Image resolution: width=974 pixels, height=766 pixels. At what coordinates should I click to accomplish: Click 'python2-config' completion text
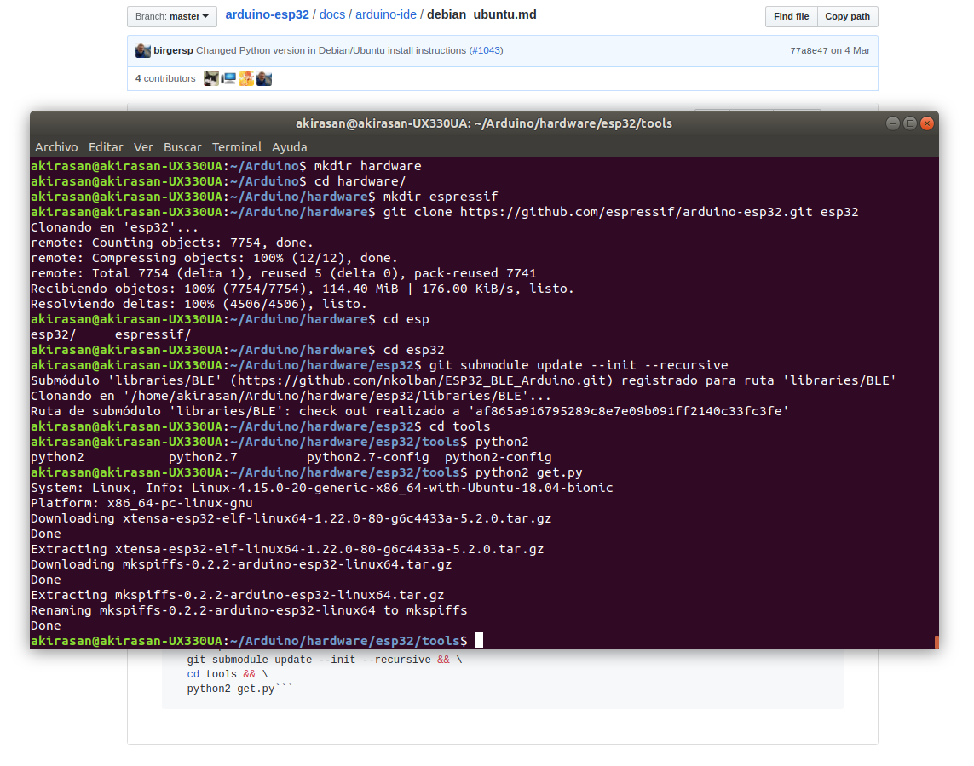(x=499, y=456)
